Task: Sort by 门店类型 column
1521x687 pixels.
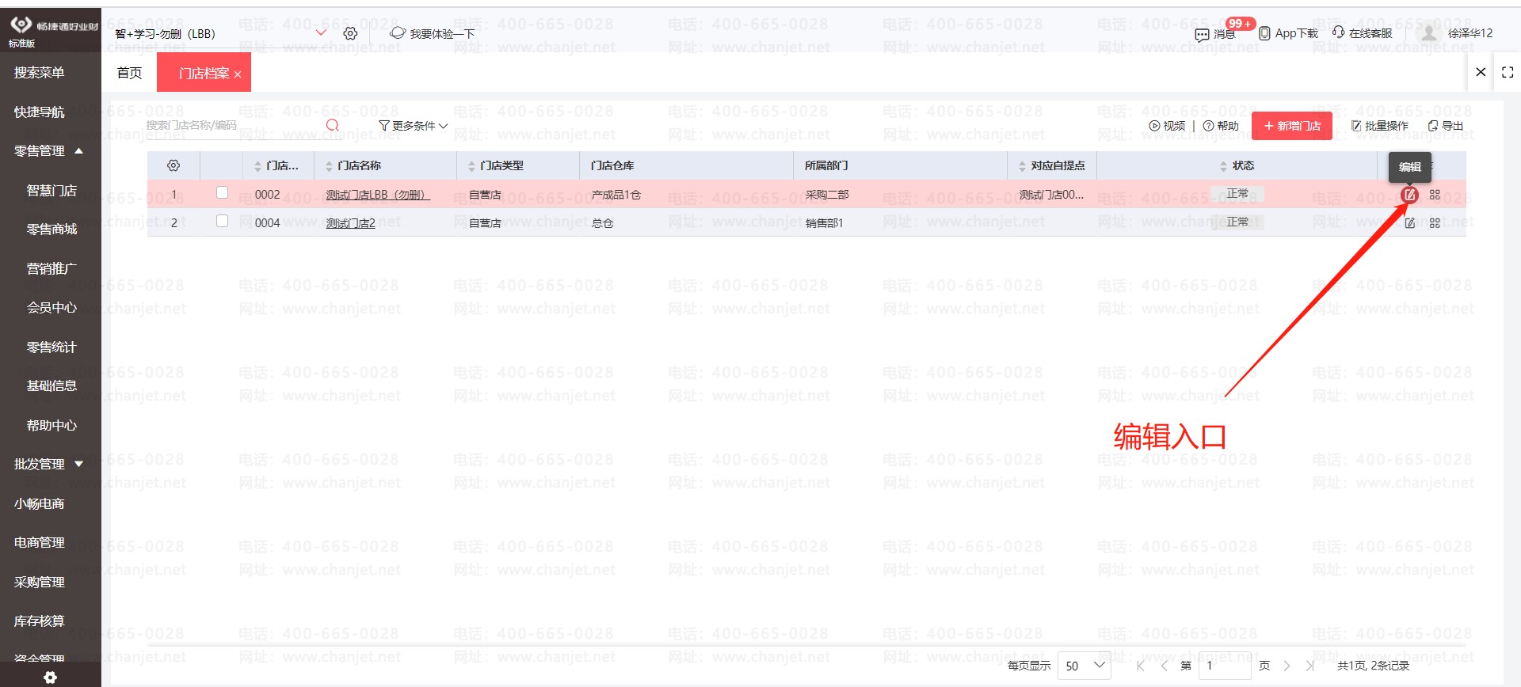Action: (472, 166)
